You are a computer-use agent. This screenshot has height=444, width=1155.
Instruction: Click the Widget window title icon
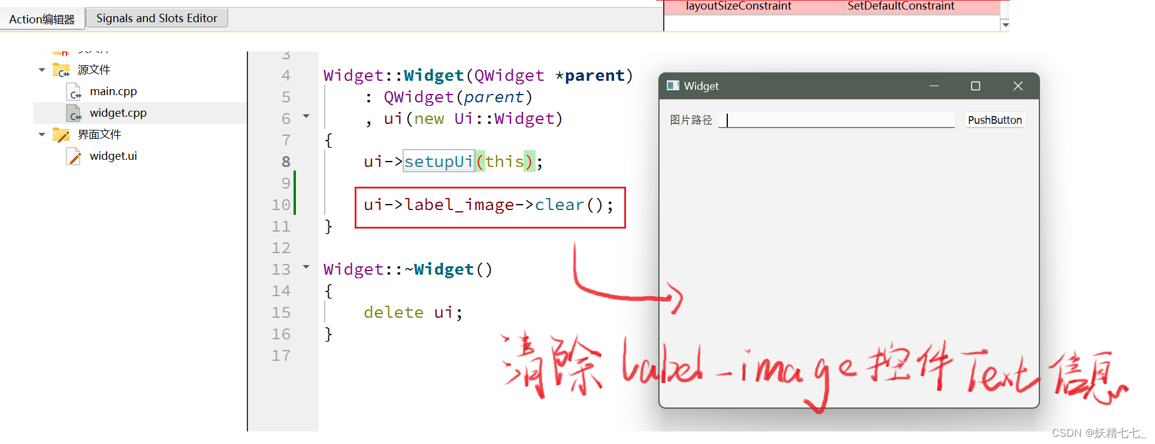[x=673, y=86]
